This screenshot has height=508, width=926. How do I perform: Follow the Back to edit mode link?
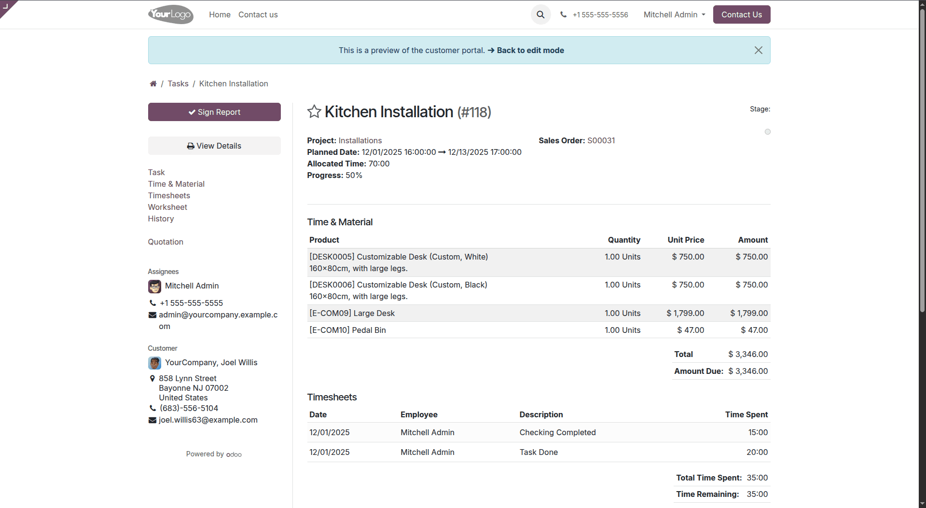[530, 50]
